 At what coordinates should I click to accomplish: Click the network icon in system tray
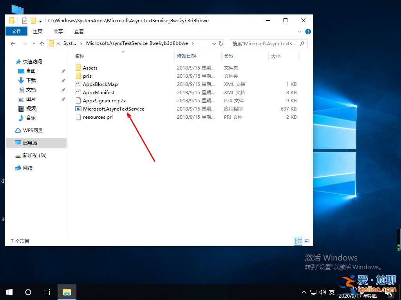click(313, 292)
